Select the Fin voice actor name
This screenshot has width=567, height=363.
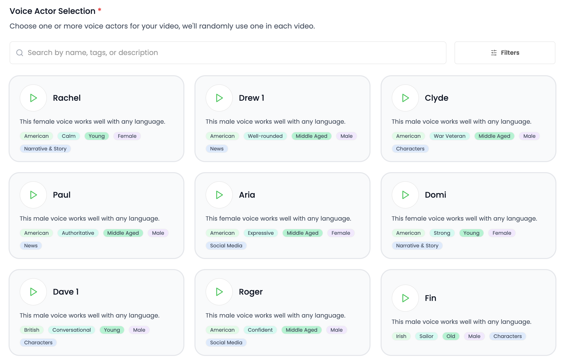click(x=430, y=298)
